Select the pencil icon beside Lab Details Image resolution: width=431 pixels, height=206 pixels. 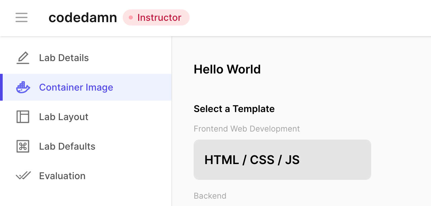point(22,58)
